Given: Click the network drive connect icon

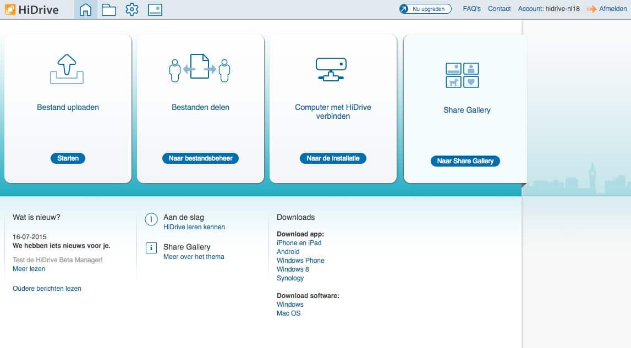Looking at the screenshot, I should (x=331, y=69).
